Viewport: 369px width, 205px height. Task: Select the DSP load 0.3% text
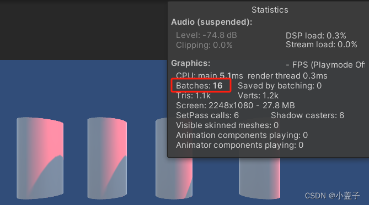tap(316, 36)
